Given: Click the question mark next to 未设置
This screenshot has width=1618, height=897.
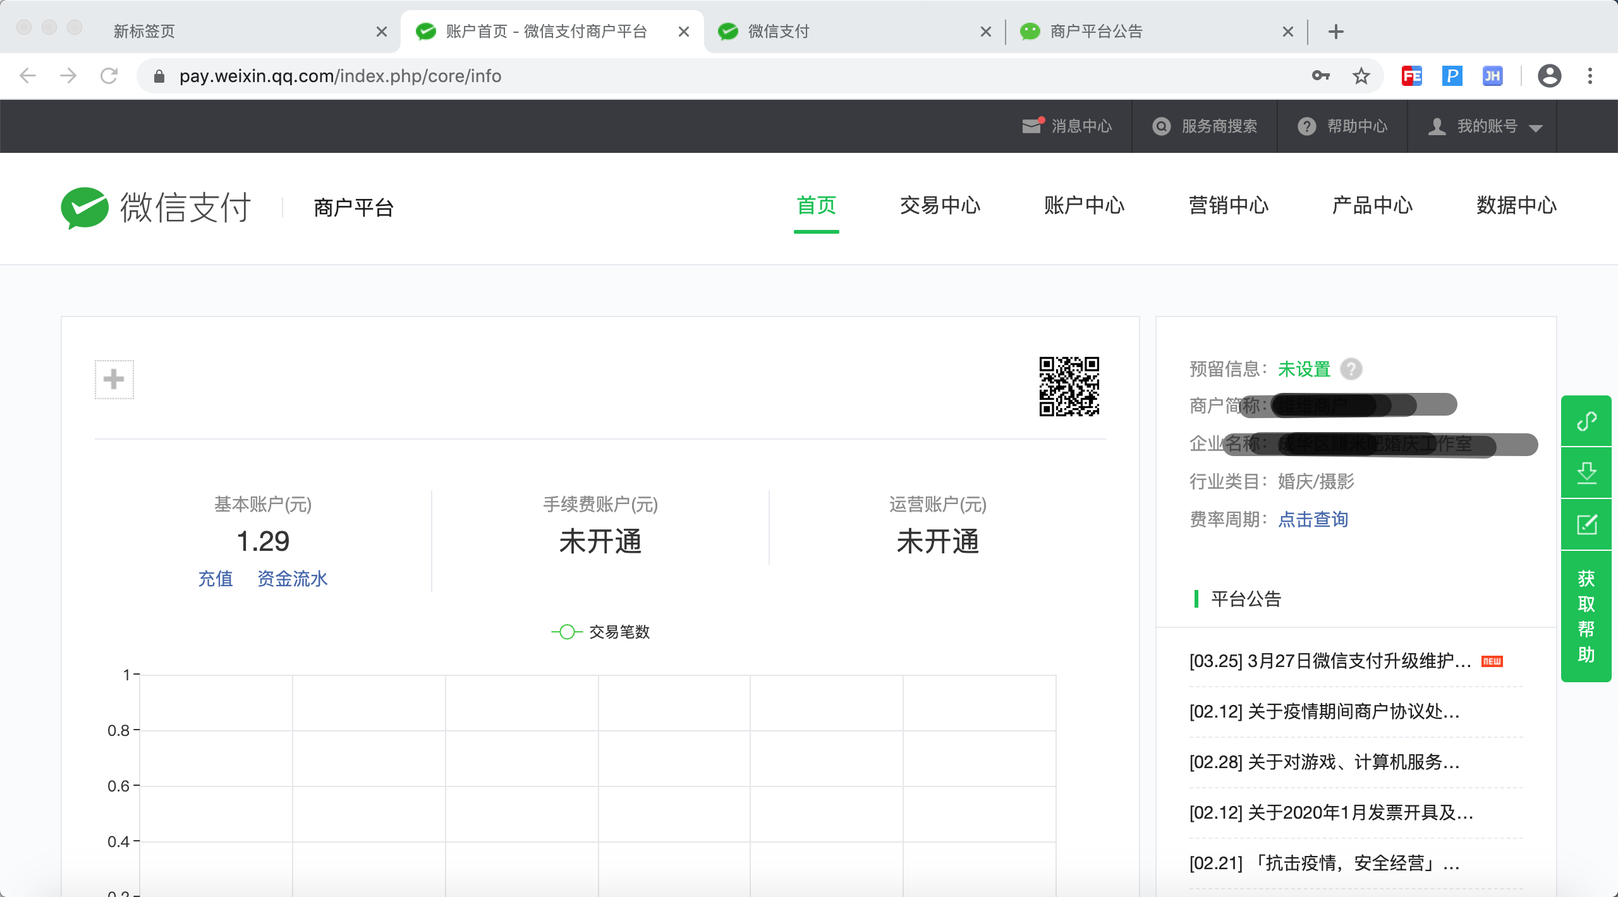Looking at the screenshot, I should 1351,369.
